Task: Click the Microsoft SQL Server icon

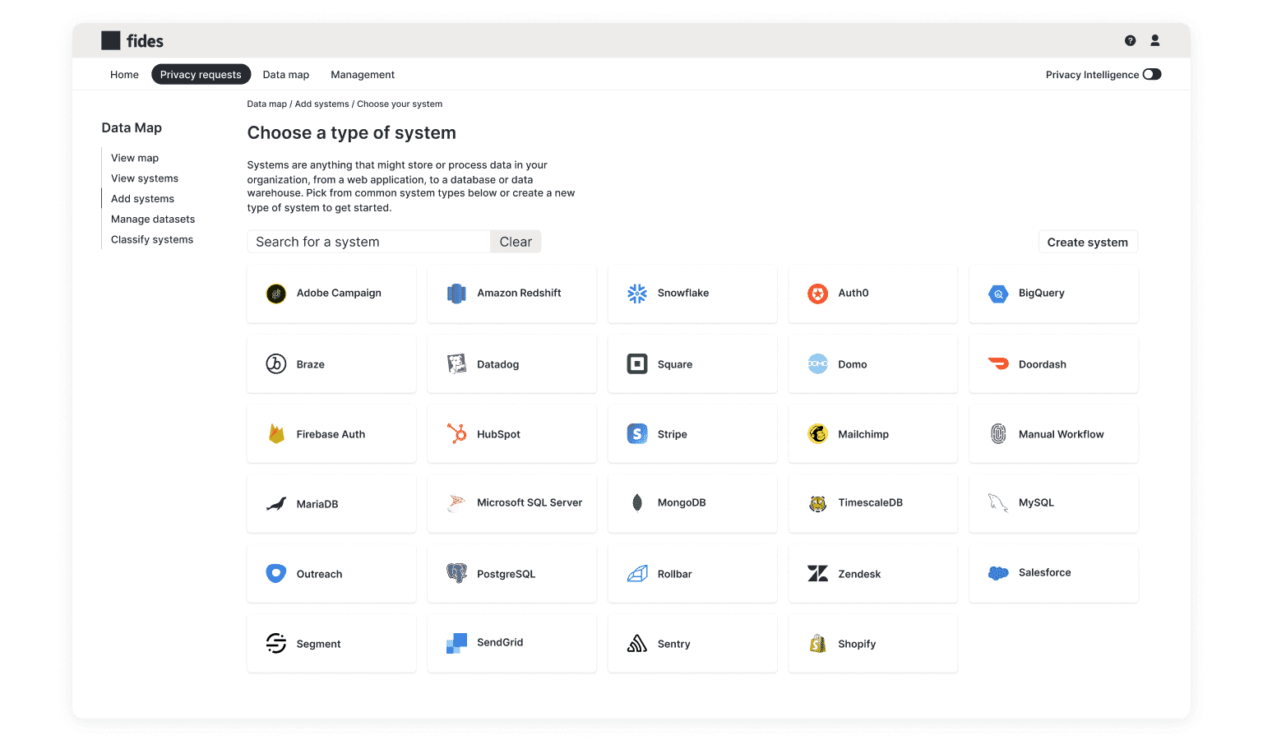Action: point(456,503)
